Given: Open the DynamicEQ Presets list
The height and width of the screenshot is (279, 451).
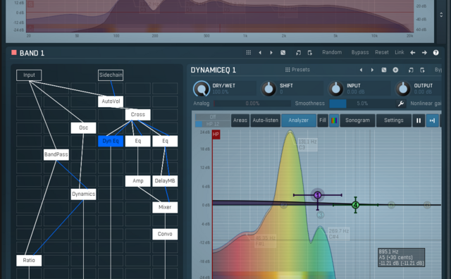Looking at the screenshot, I should tap(297, 70).
